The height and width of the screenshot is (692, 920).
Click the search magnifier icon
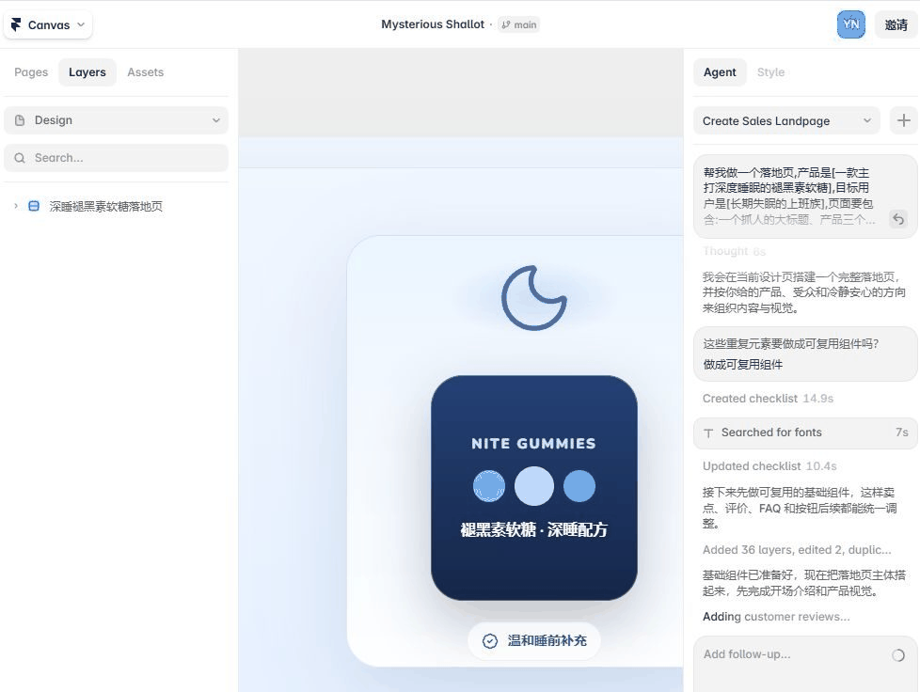click(20, 158)
